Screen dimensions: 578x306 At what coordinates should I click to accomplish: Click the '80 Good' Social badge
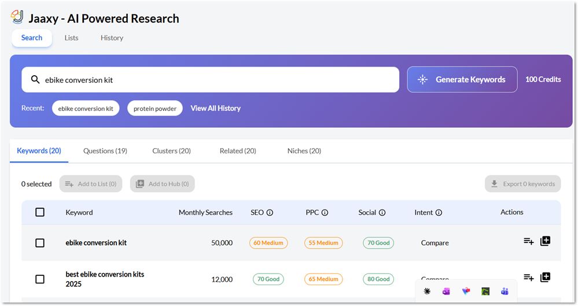pyautogui.click(x=378, y=279)
